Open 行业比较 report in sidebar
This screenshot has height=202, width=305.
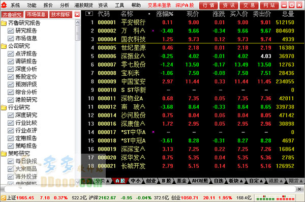coord(22,123)
